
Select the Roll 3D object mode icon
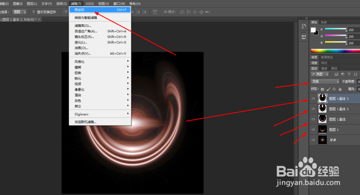coord(189,12)
